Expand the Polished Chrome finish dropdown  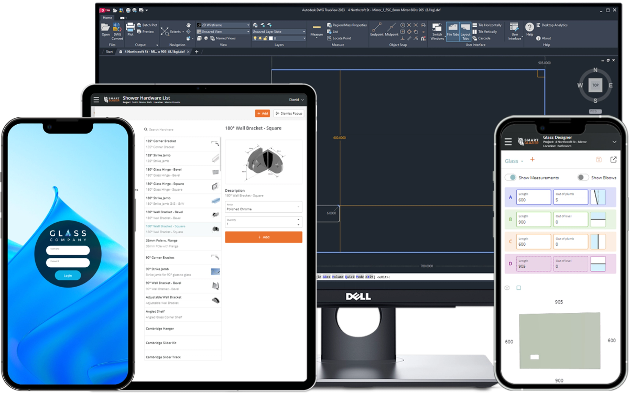coord(299,208)
